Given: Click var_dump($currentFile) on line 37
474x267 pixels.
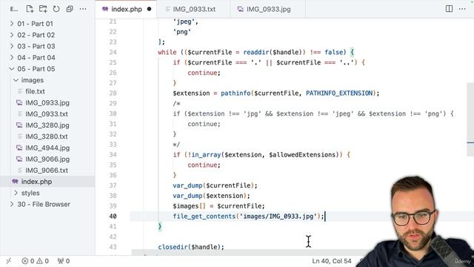Looking at the screenshot, I should 215,185.
